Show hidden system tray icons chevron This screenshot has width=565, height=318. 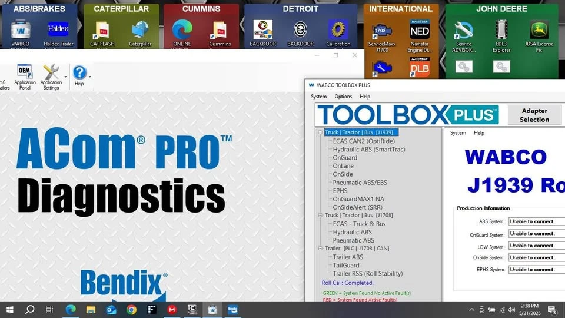[x=471, y=310]
